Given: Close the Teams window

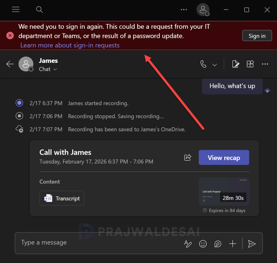Looking at the screenshot, I should pos(267,10).
